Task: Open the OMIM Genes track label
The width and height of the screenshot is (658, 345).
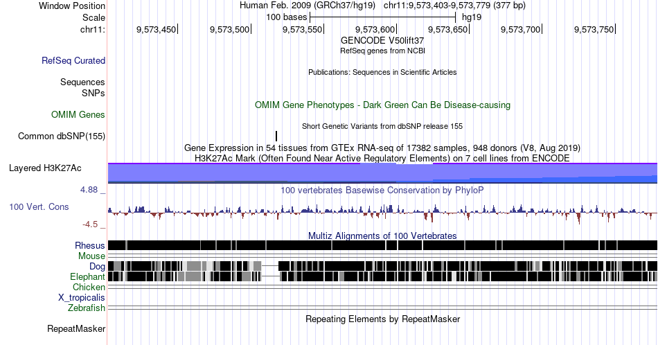Action: tap(78, 114)
